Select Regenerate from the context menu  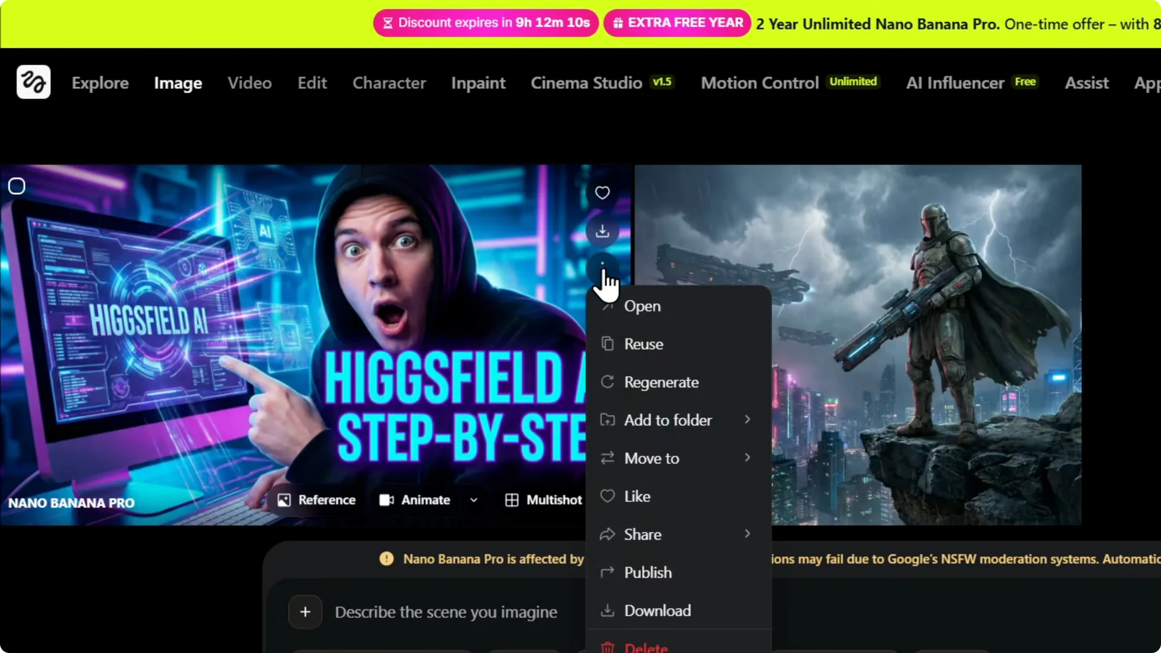662,382
